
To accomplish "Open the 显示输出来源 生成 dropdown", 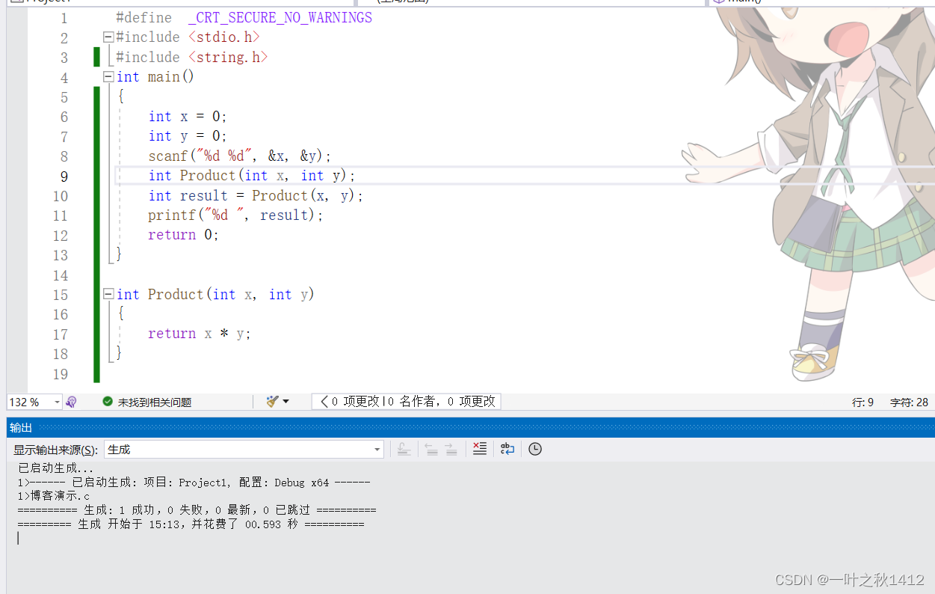I will (244, 449).
